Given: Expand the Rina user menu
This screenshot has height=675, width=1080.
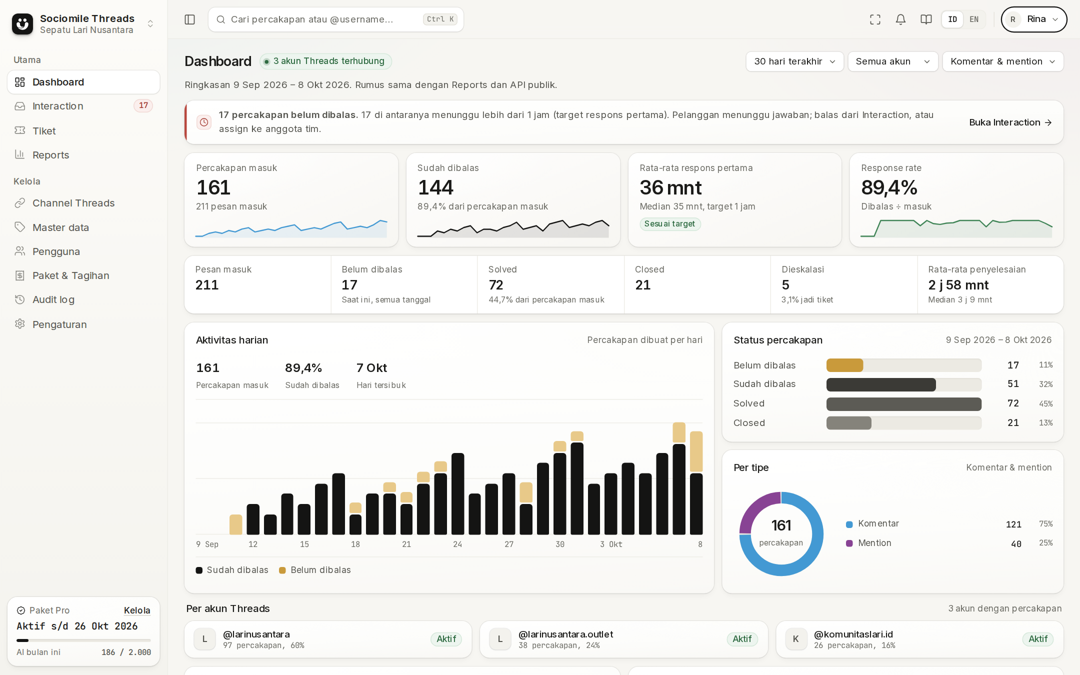Looking at the screenshot, I should click(x=1033, y=19).
